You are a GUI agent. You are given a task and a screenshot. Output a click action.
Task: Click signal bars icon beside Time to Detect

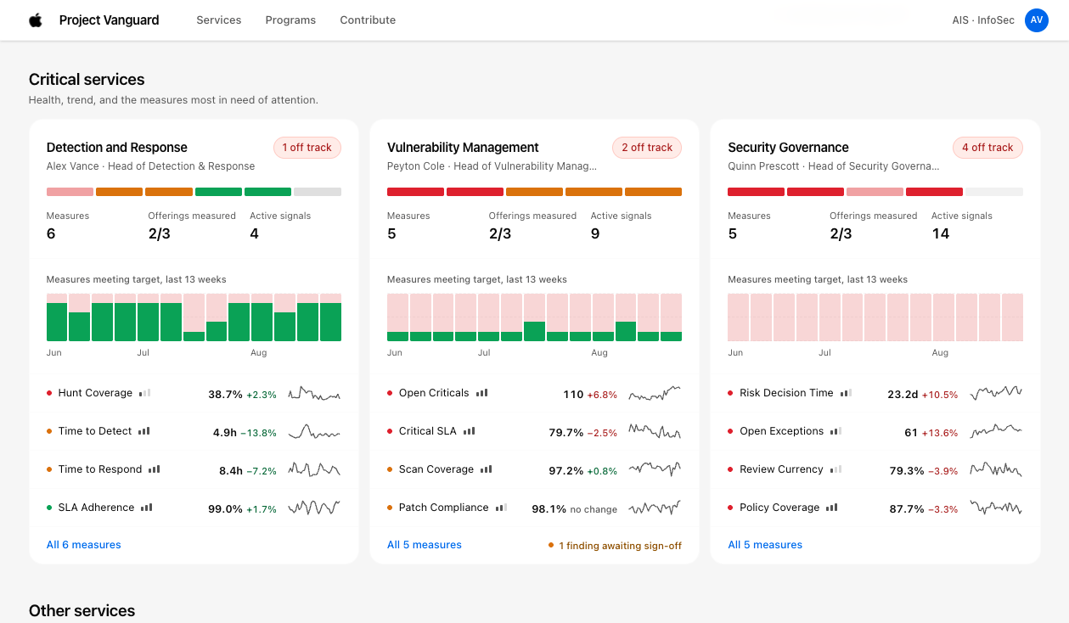tap(144, 431)
